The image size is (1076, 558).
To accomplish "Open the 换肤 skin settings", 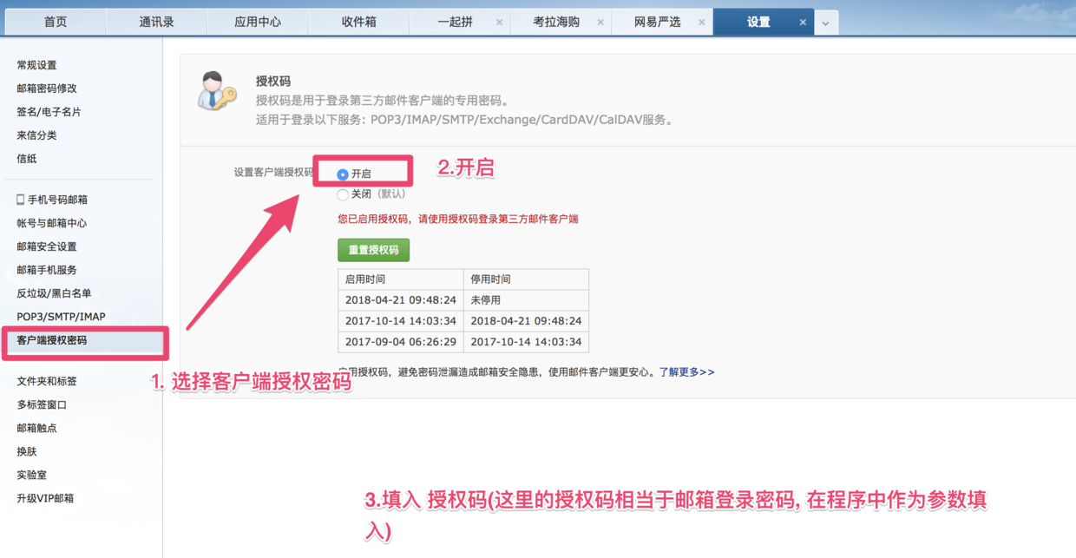I will pos(26,451).
